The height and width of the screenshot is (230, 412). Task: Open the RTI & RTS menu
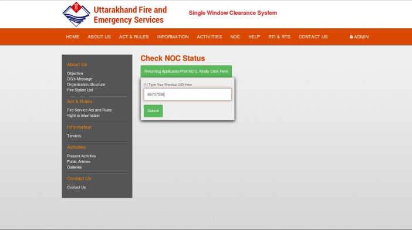pos(279,37)
